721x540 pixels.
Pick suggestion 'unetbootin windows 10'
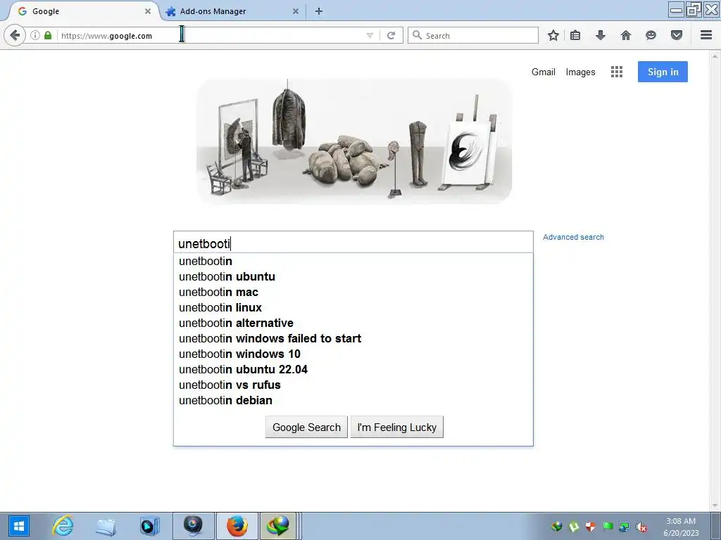click(353, 354)
